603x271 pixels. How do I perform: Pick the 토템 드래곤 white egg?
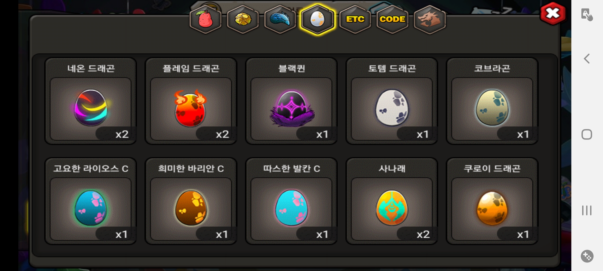pyautogui.click(x=392, y=101)
